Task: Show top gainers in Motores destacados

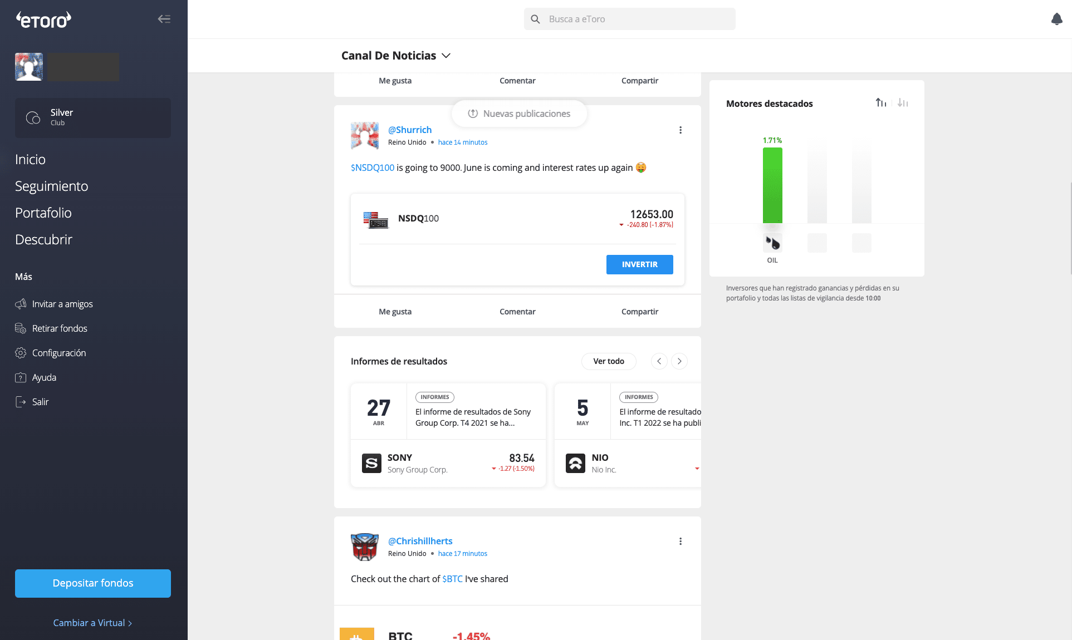Action: (880, 103)
